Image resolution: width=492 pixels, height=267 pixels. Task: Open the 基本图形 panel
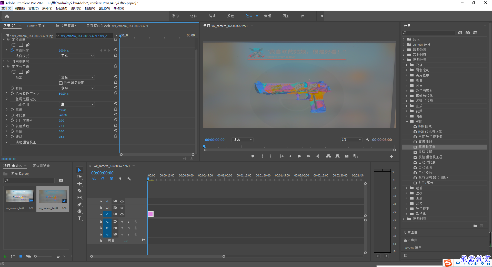tap(410, 232)
